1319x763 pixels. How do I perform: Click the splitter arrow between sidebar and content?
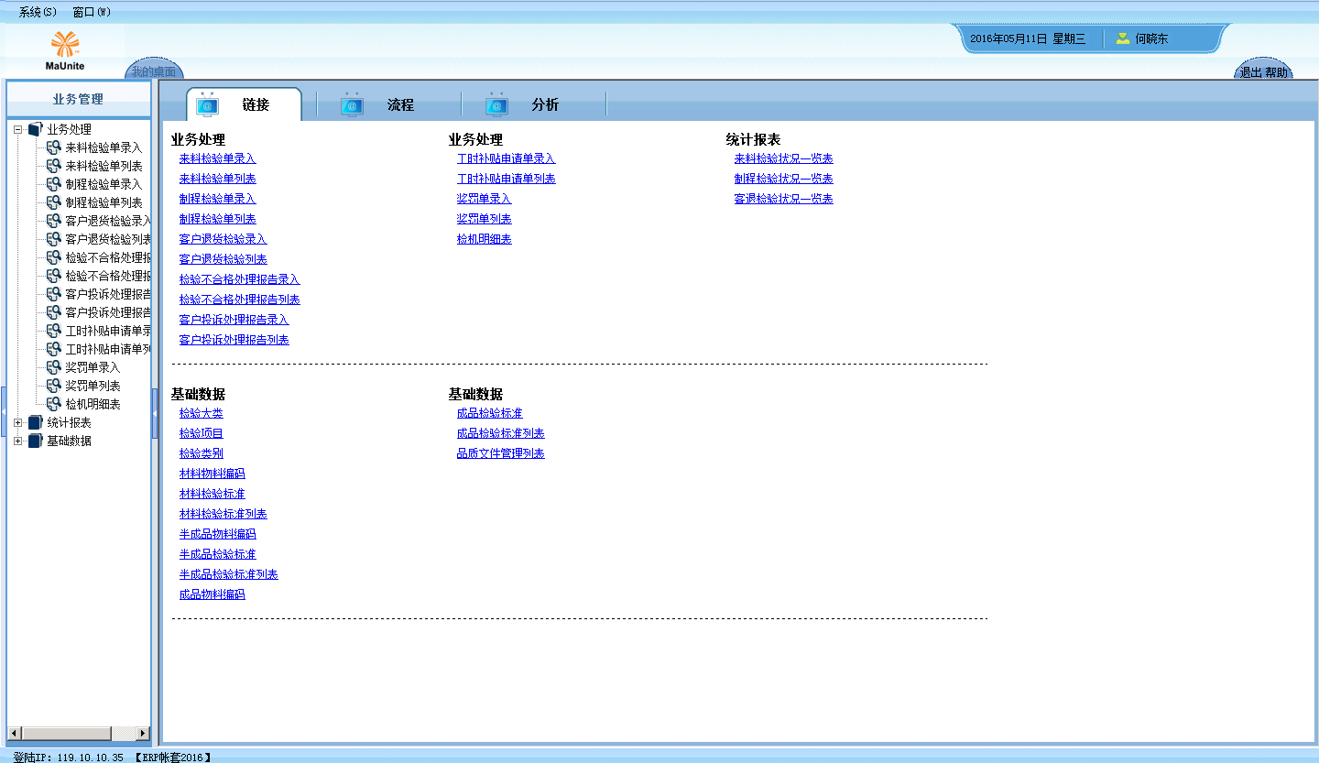(x=155, y=413)
